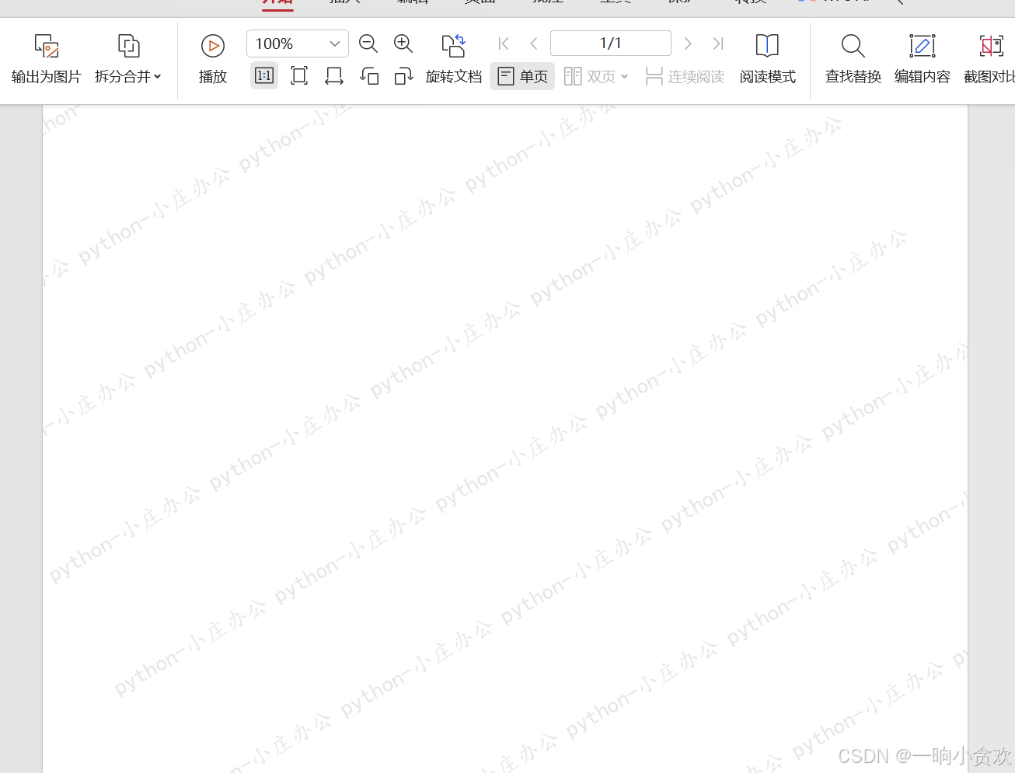Toggle the 1:1 actual size view
This screenshot has width=1015, height=773.
pos(264,76)
